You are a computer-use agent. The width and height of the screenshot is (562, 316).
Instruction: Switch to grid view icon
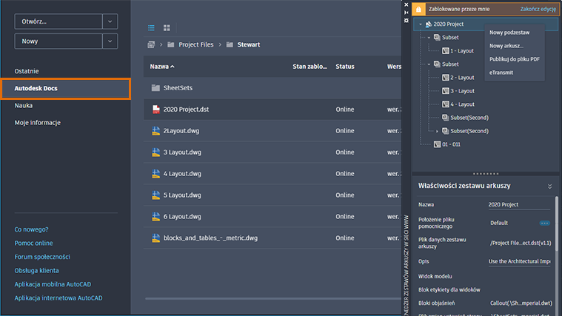coord(167,27)
